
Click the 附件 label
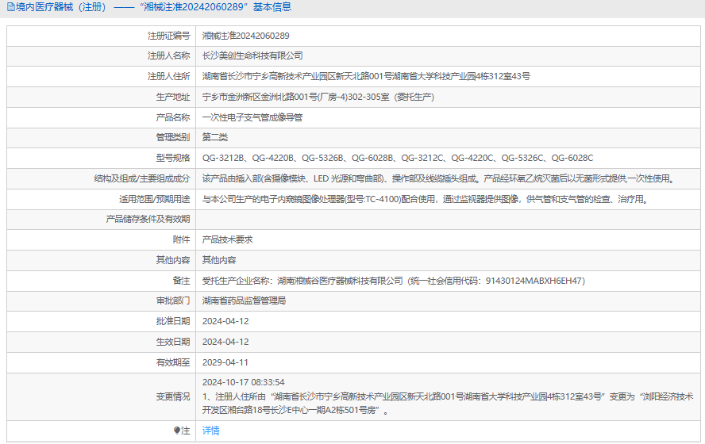pyautogui.click(x=182, y=239)
